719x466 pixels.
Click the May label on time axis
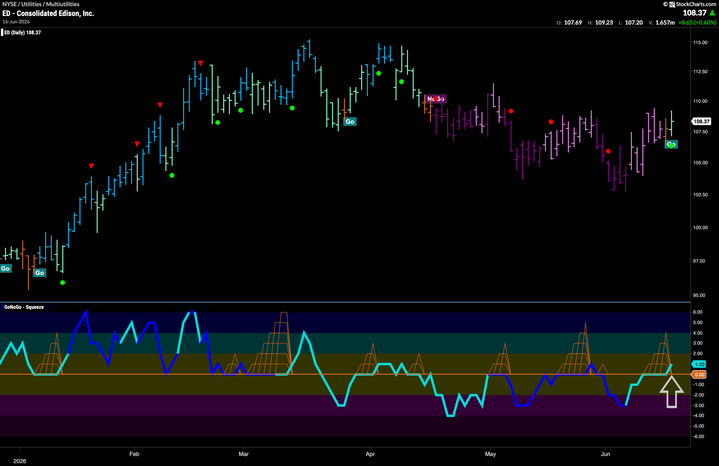point(490,454)
